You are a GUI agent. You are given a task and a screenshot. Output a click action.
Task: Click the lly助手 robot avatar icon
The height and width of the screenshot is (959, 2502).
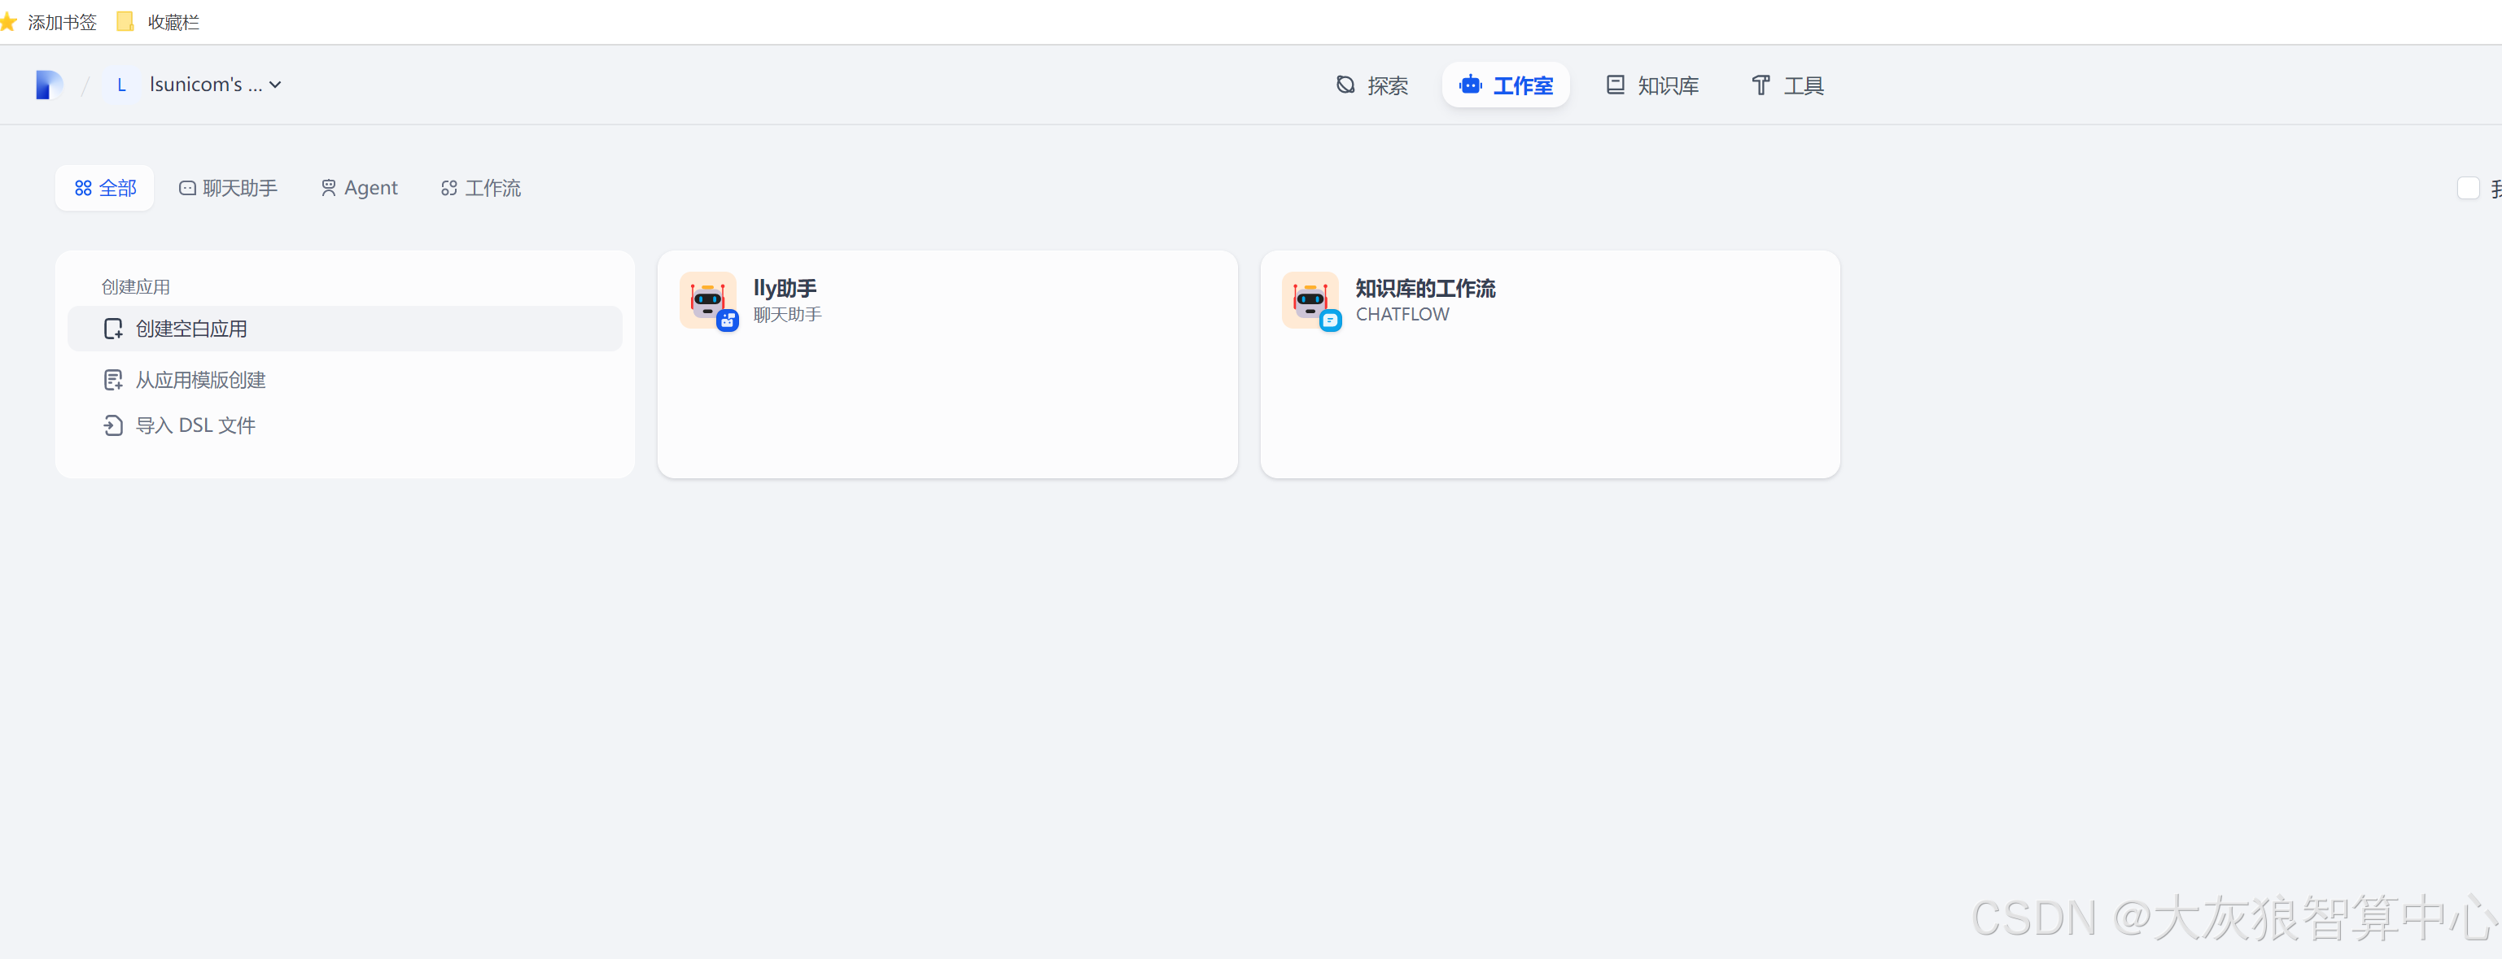(x=707, y=300)
